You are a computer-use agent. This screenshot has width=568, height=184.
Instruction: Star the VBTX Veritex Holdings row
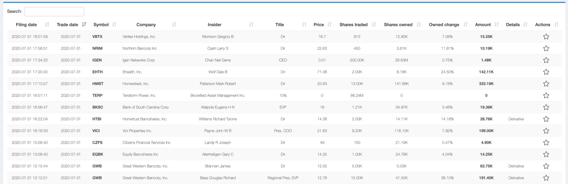pos(546,37)
